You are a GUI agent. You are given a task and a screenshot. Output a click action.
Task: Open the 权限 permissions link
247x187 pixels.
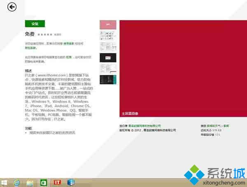coord(69,57)
